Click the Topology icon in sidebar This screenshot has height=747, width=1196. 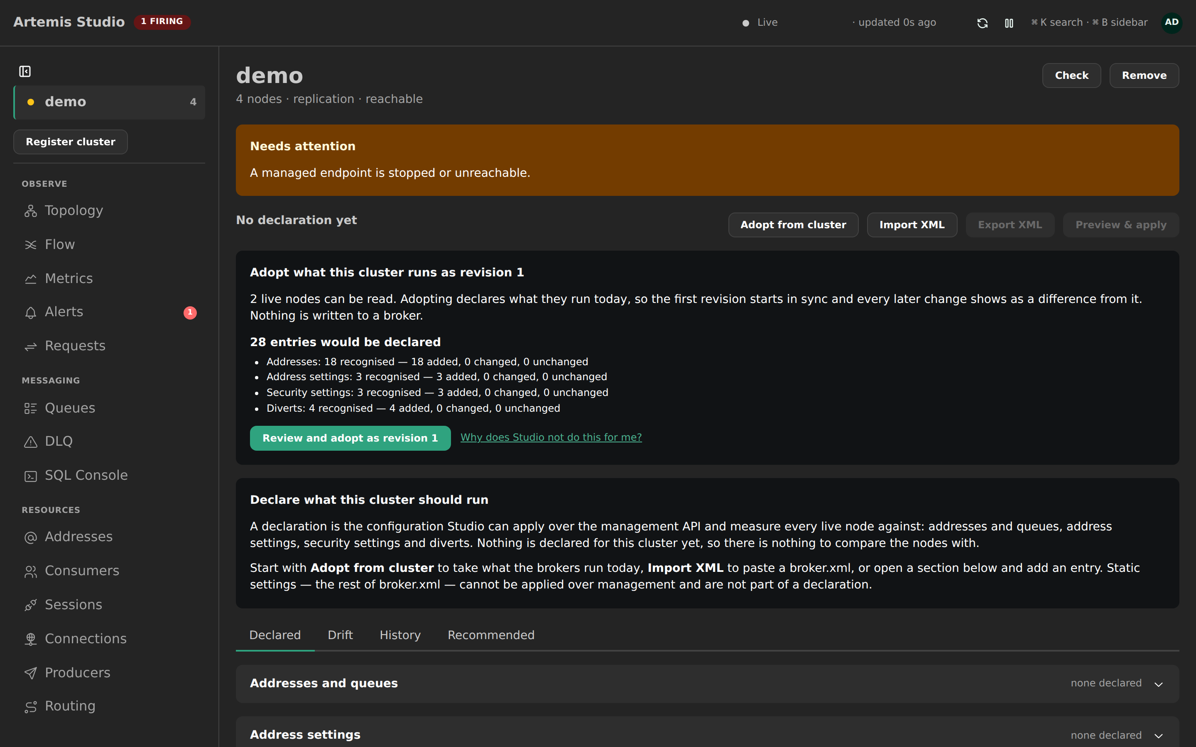[x=31, y=211]
